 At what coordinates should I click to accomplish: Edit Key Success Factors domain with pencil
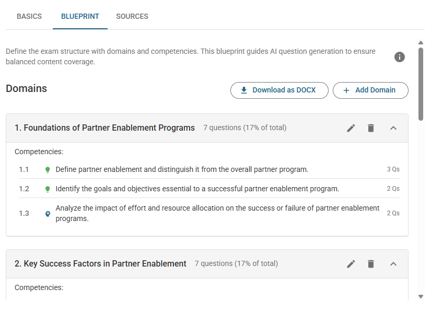[351, 264]
